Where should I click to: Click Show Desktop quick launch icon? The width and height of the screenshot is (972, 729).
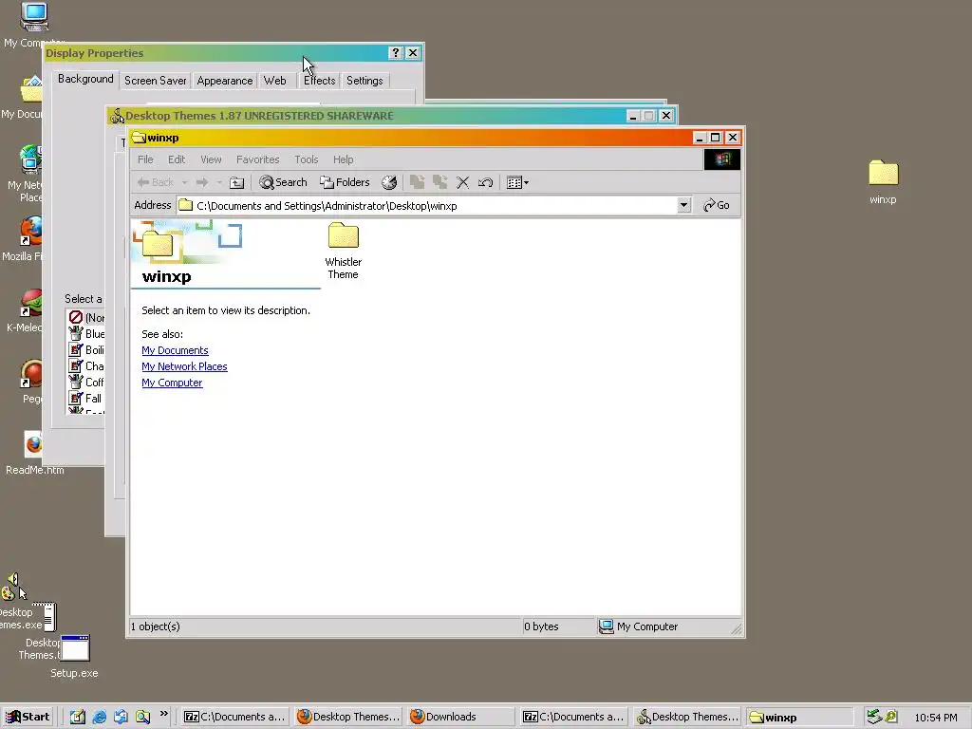point(78,717)
